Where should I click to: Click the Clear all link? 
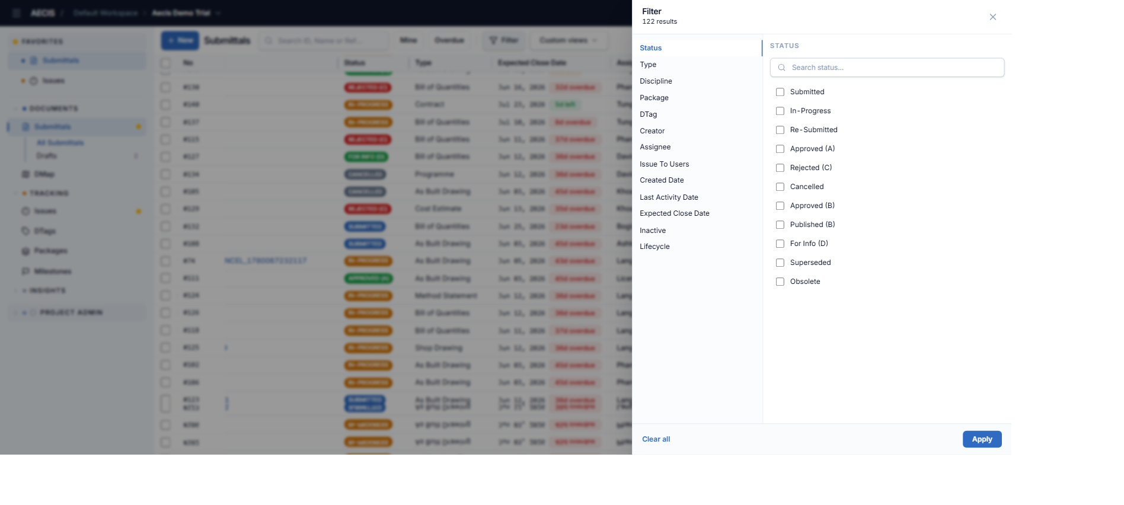point(656,439)
